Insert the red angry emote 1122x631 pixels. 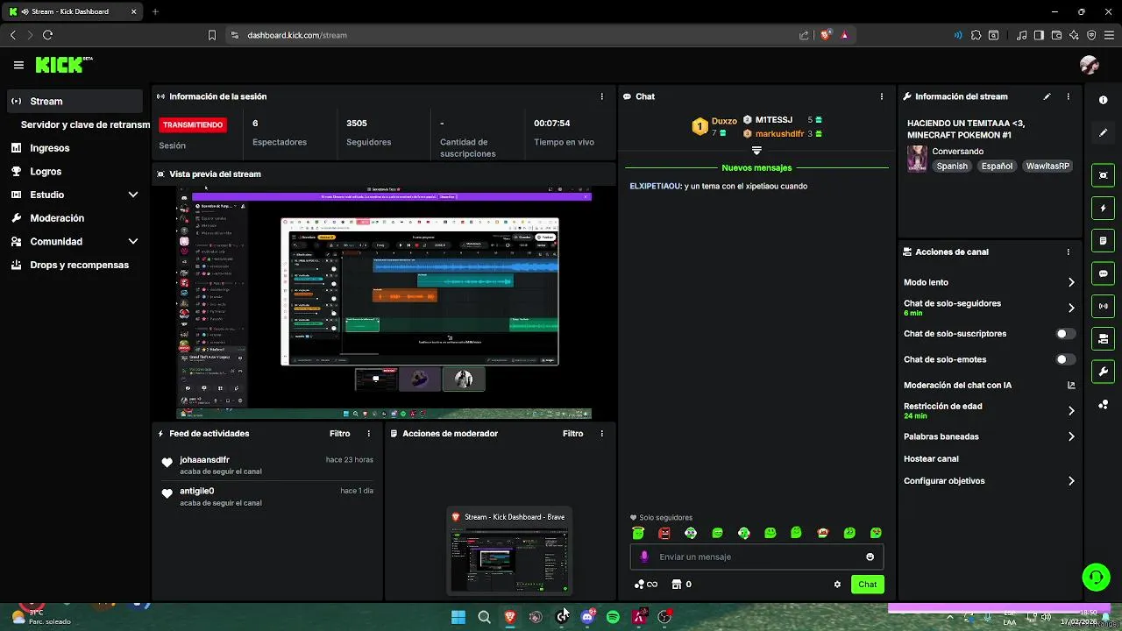664,533
